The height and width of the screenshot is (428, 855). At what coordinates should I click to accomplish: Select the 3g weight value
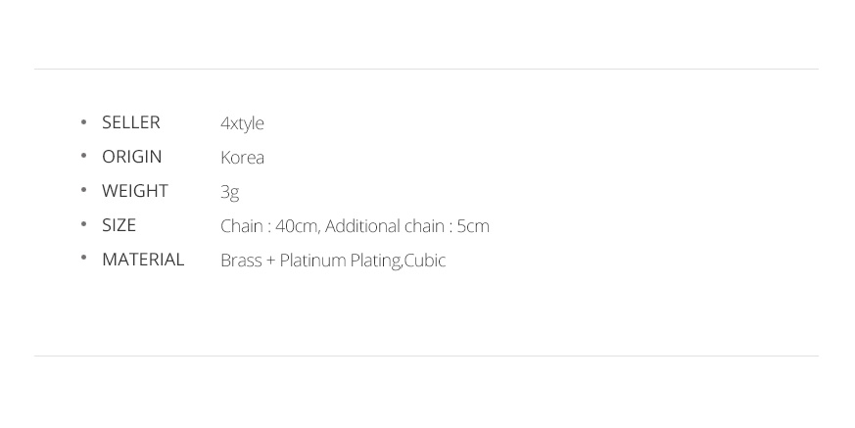coord(229,193)
